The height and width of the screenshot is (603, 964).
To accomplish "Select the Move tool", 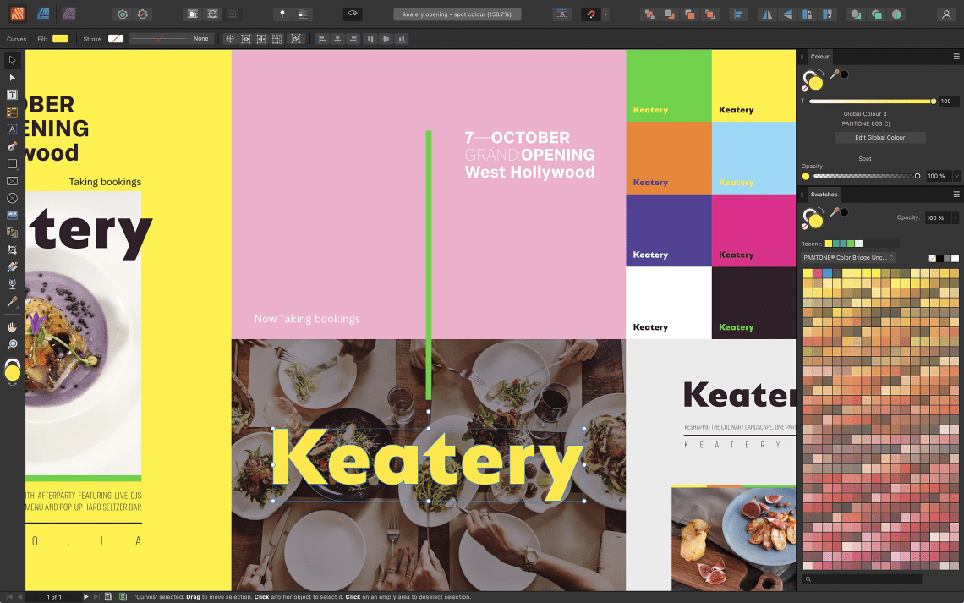I will (12, 59).
